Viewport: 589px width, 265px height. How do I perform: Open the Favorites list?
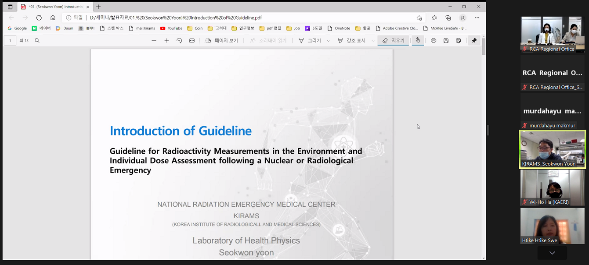click(434, 18)
